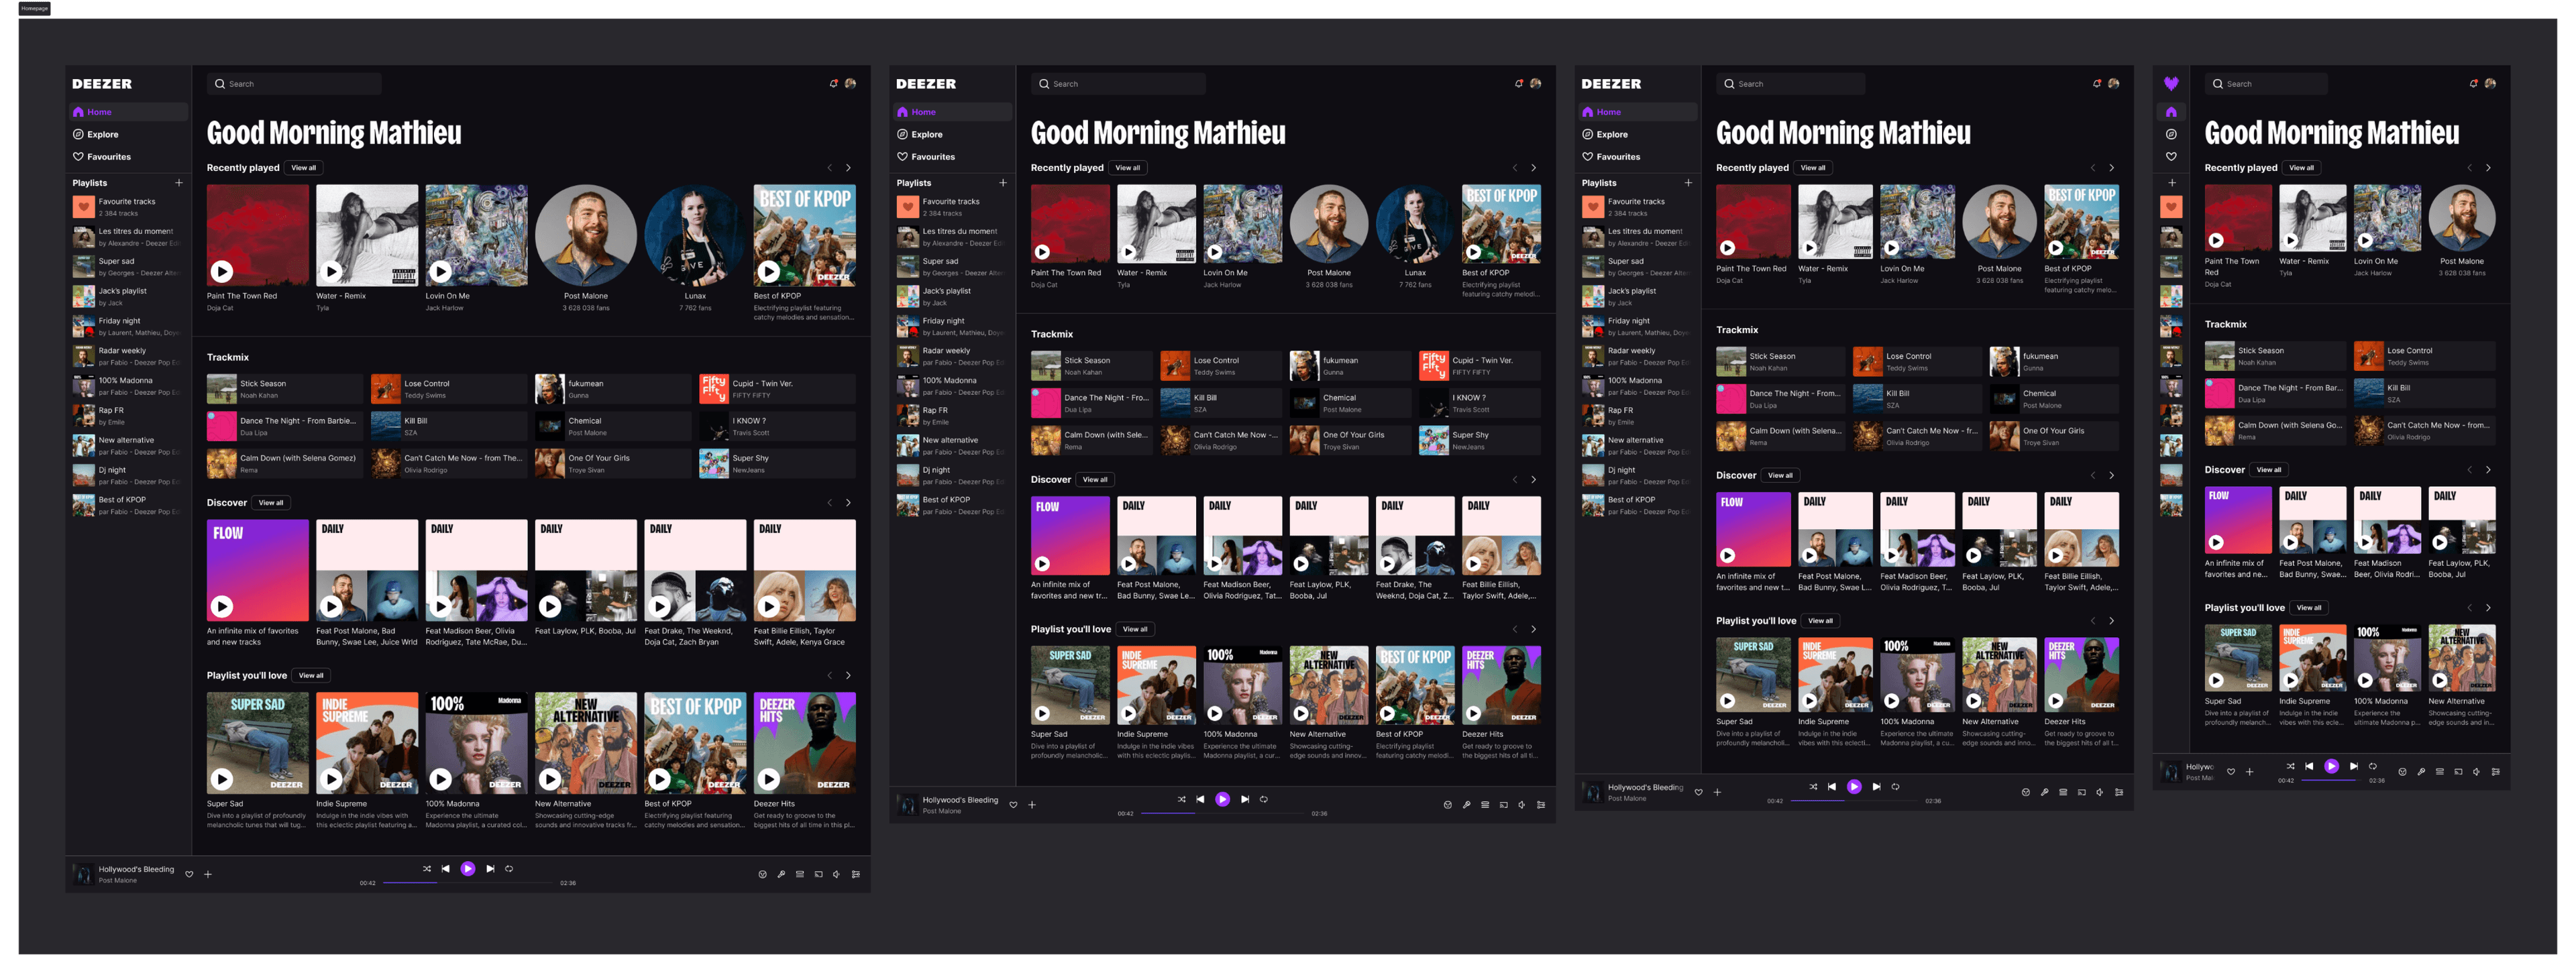Toggle shuffle in third frame player bar

(x=1813, y=787)
